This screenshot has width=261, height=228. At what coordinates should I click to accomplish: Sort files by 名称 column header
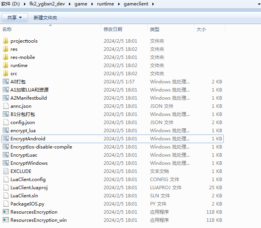point(7,29)
